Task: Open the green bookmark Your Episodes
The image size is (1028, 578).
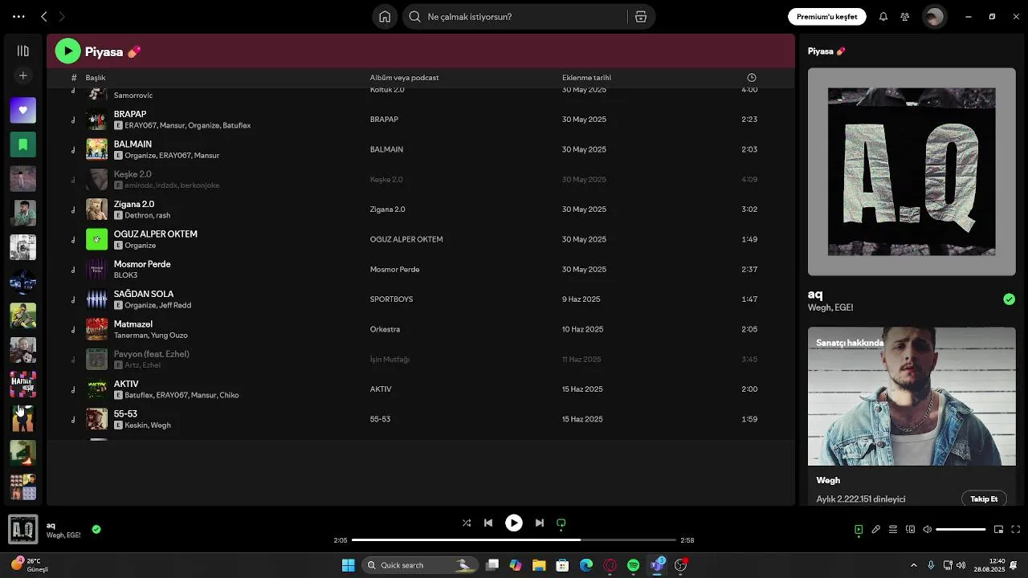Action: tap(23, 144)
